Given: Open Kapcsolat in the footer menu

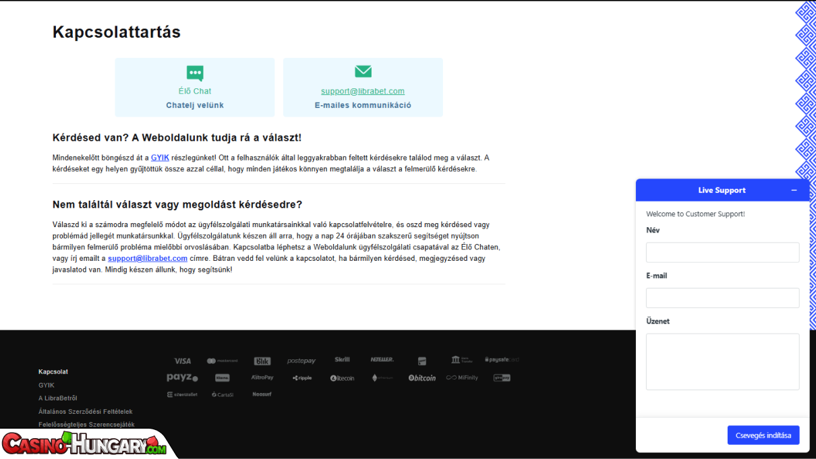Looking at the screenshot, I should click(x=53, y=371).
